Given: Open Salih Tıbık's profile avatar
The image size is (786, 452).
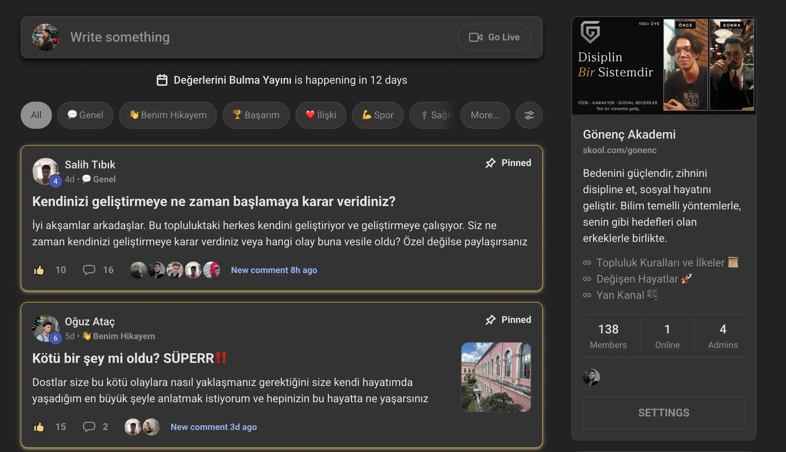Looking at the screenshot, I should [46, 171].
